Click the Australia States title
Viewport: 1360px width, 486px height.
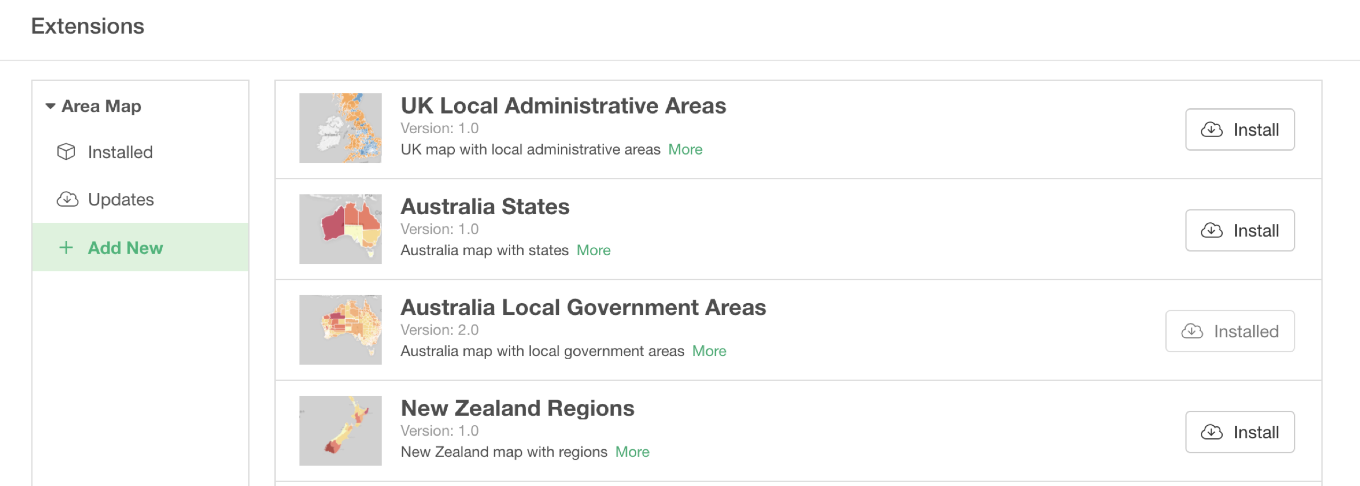pyautogui.click(x=485, y=206)
